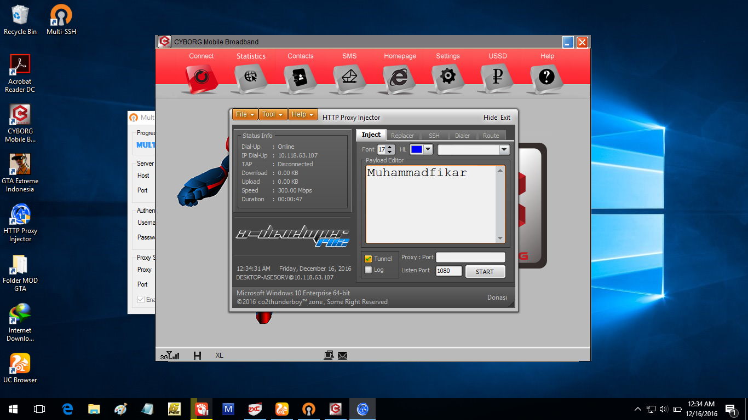Show hidden system tray icons
This screenshot has width=748, height=420.
[x=637, y=409]
